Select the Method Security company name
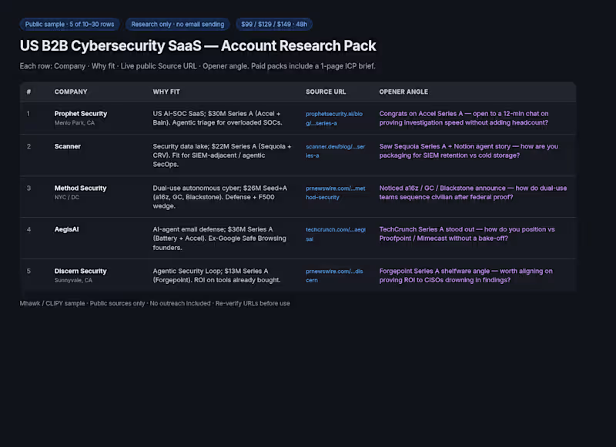This screenshot has width=616, height=447. [80, 188]
